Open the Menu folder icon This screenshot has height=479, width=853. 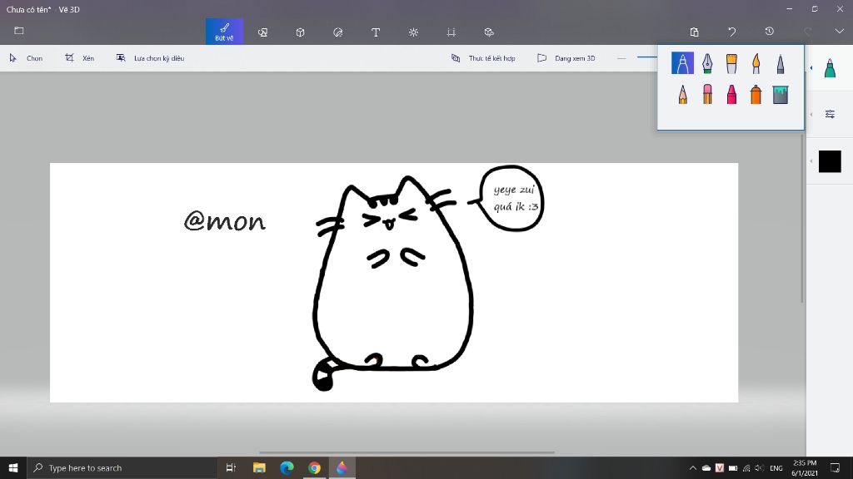tap(19, 31)
